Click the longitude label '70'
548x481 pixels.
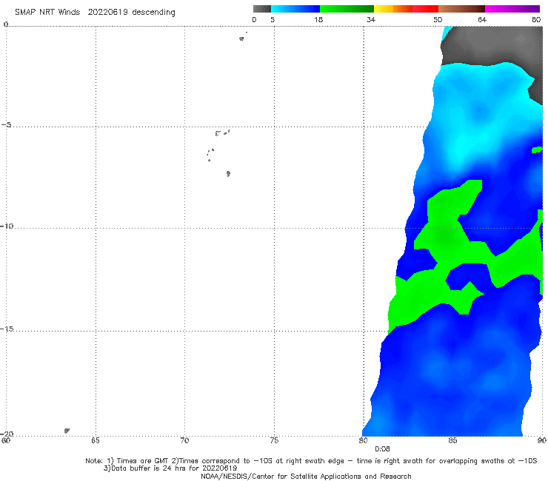click(x=184, y=440)
